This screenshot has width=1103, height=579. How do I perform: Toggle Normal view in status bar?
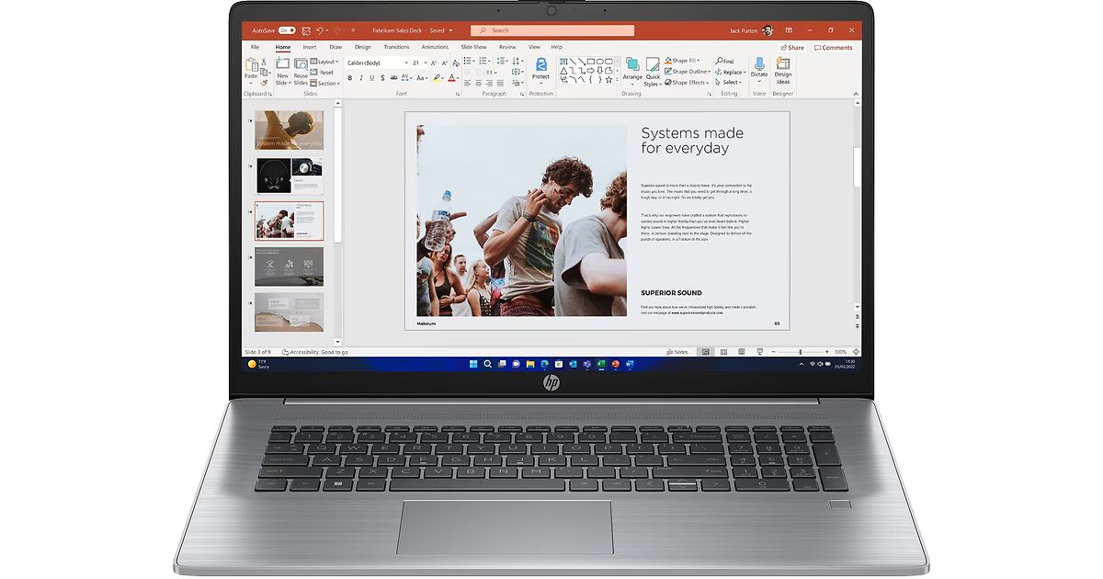pyautogui.click(x=705, y=352)
